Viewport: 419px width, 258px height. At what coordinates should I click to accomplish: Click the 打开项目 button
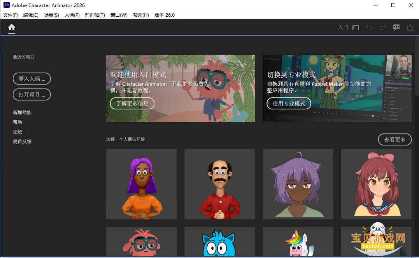[x=32, y=94]
